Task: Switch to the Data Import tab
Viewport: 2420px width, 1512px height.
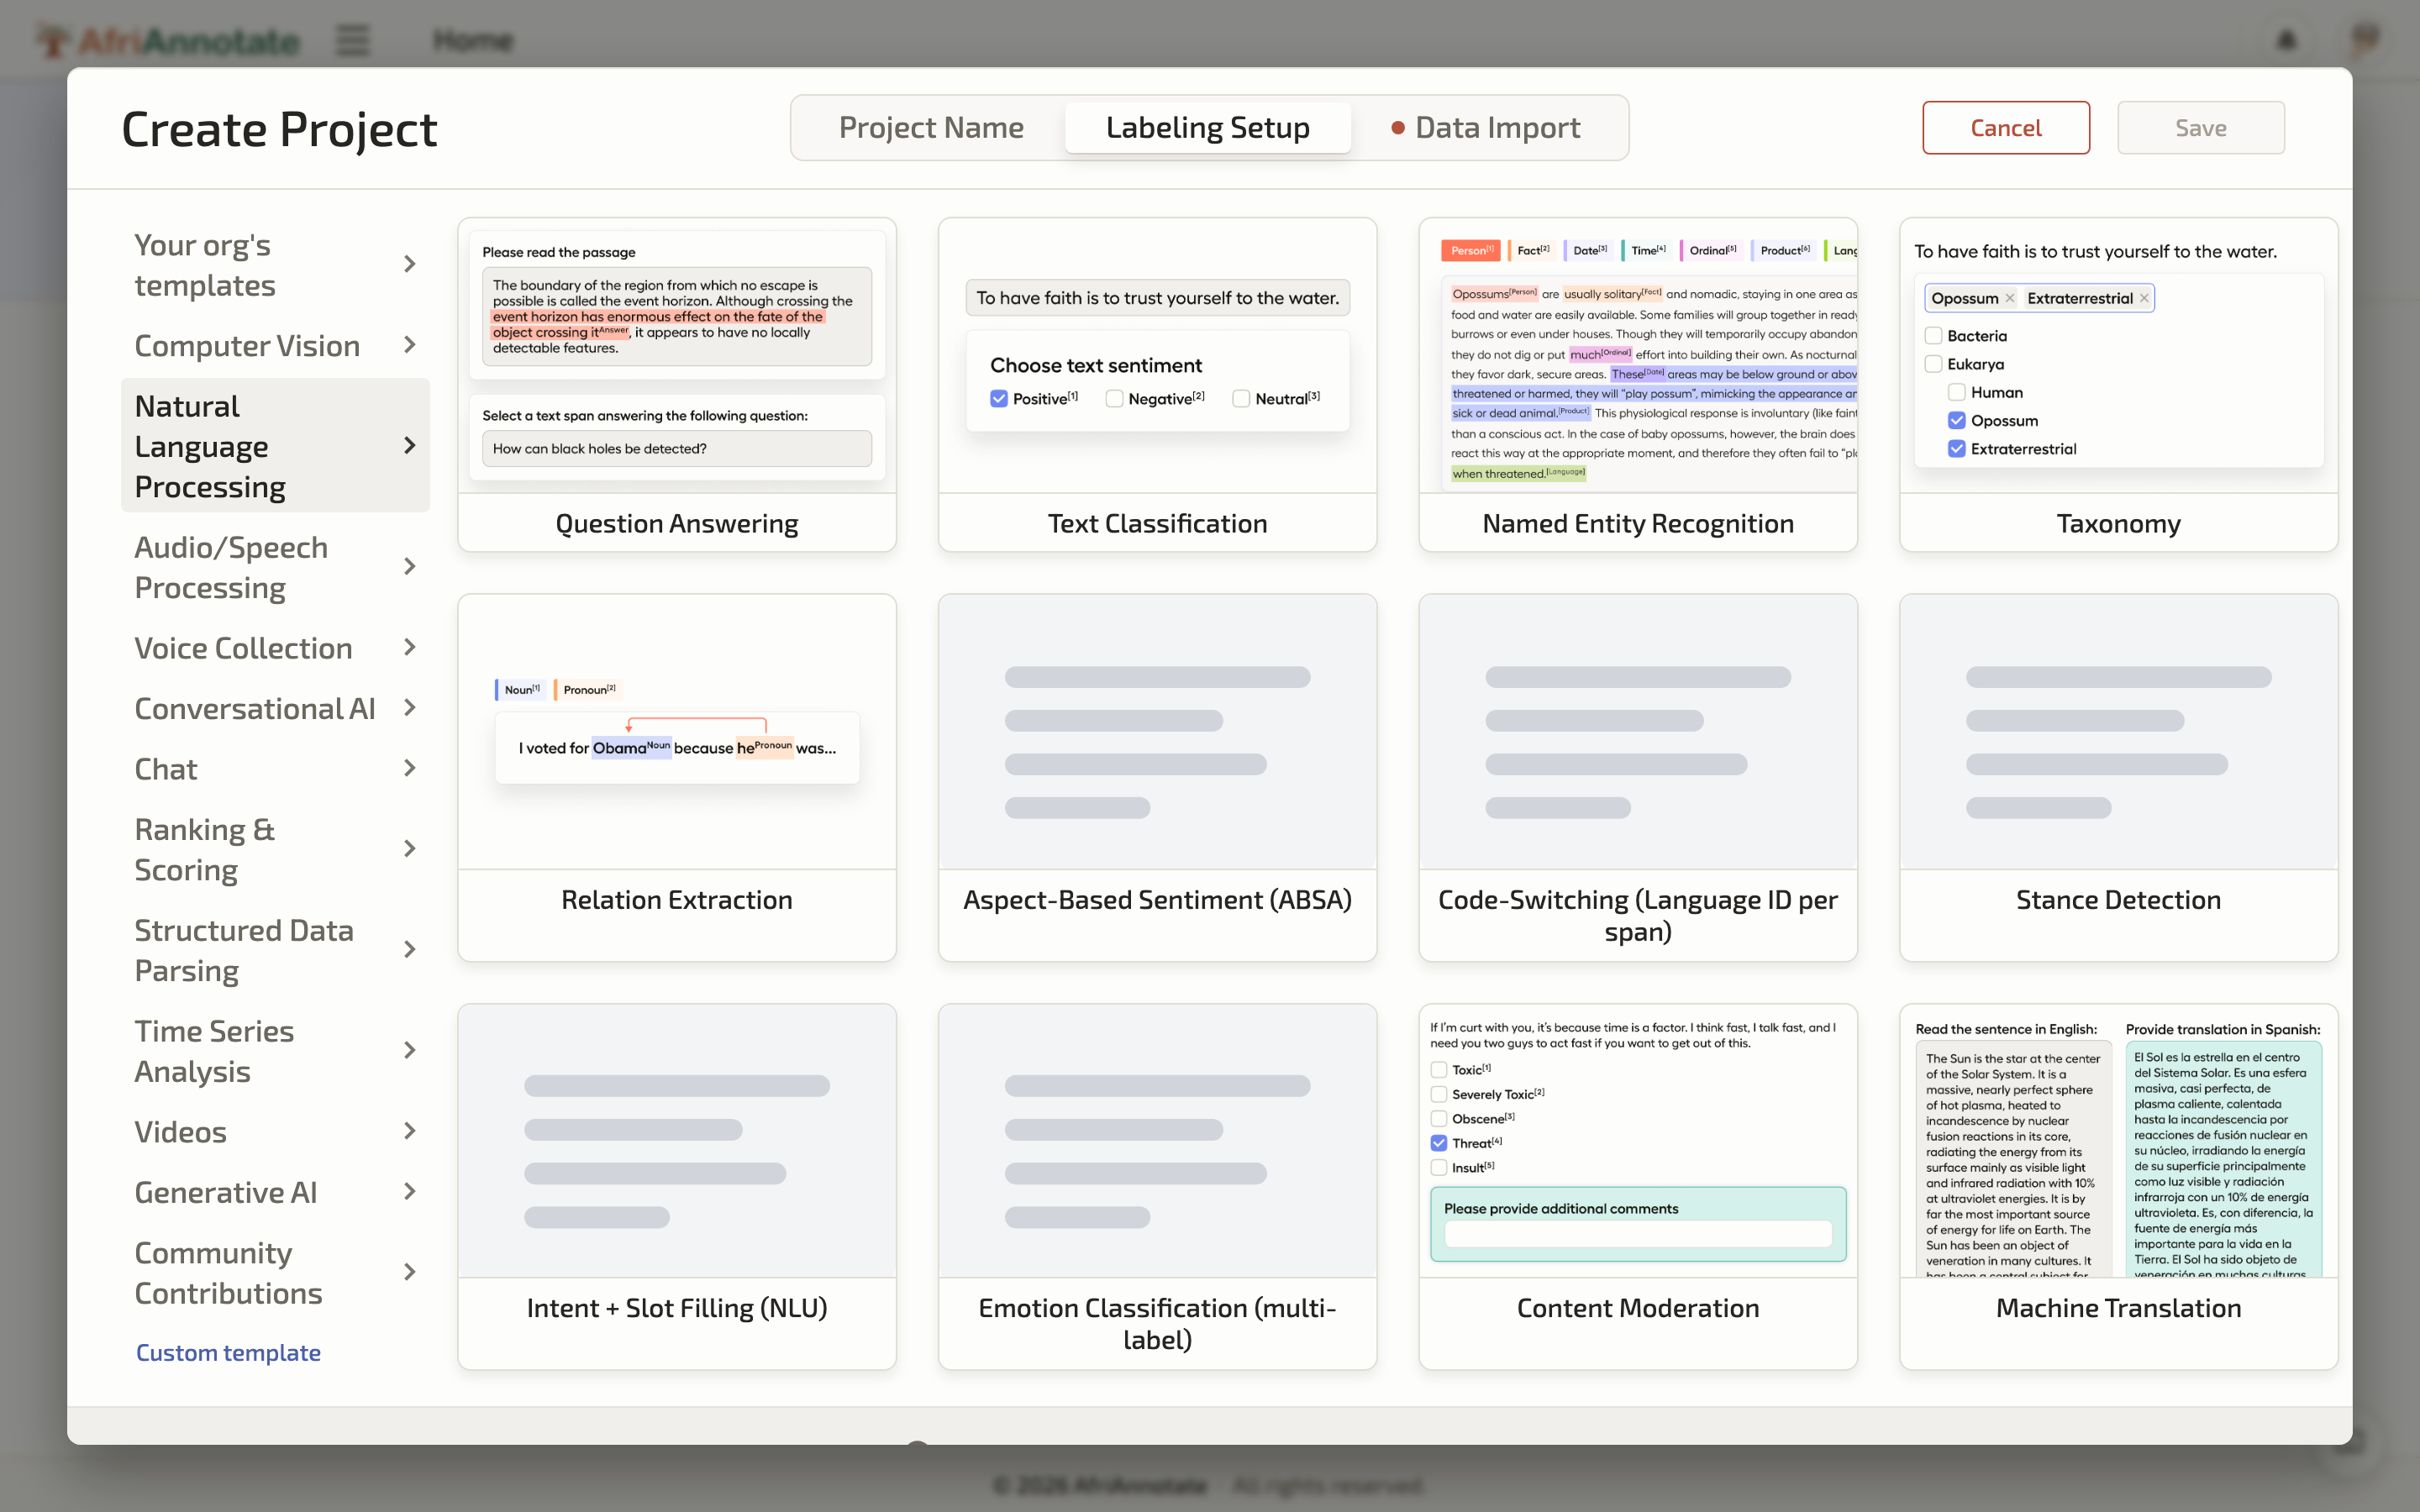Action: tap(1486, 128)
